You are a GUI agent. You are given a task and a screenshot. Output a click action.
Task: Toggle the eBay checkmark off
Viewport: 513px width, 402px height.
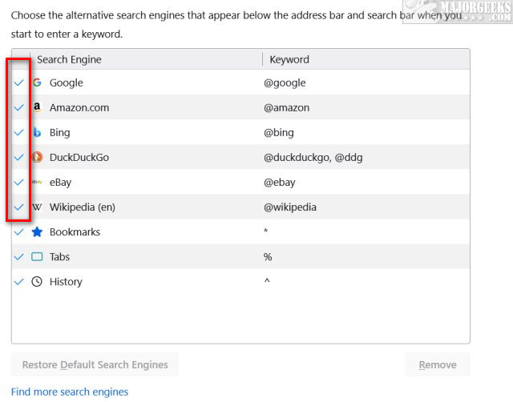(x=18, y=182)
